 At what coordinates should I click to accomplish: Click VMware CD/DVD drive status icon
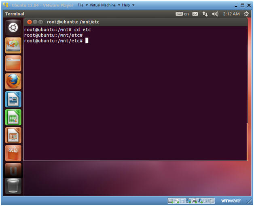pos(177,201)
